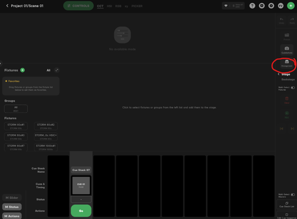Collapse the Stage section chevron
This screenshot has height=219, width=297.
coord(279,74)
